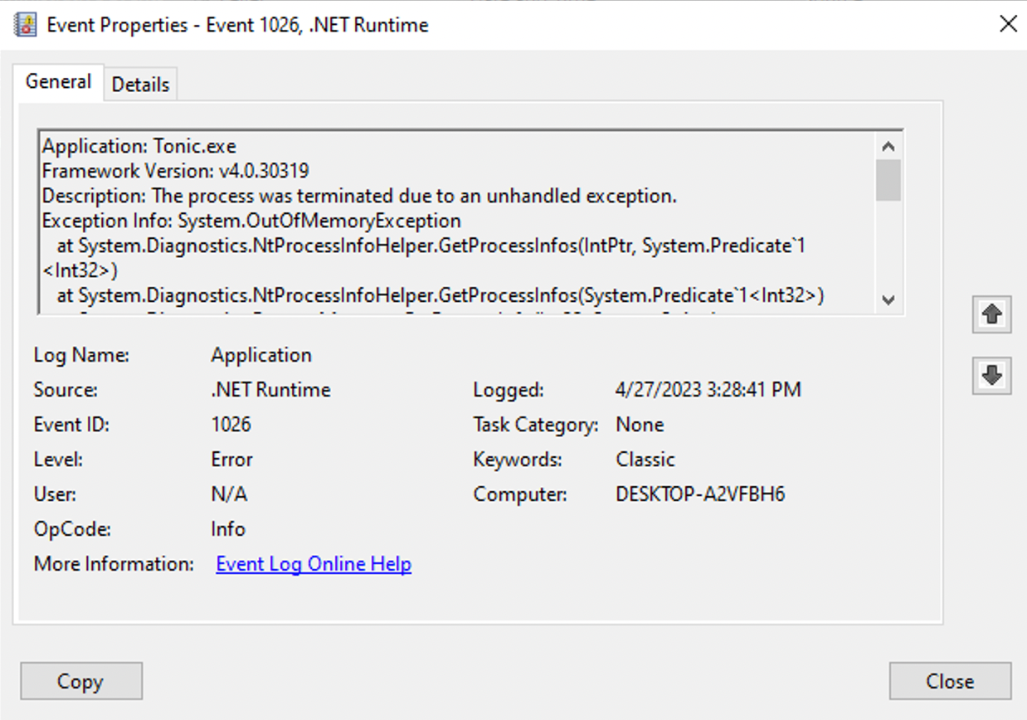Click the Event ID value '1026'
The width and height of the screenshot is (1027, 720).
pos(231,425)
